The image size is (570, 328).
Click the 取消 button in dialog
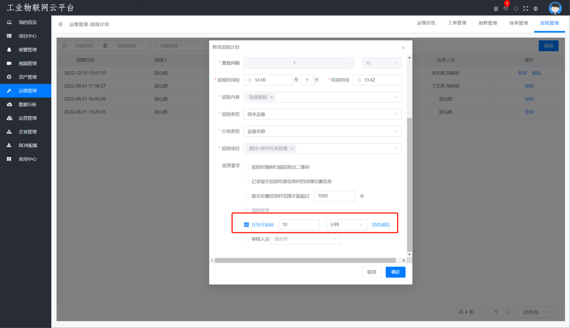(x=371, y=272)
